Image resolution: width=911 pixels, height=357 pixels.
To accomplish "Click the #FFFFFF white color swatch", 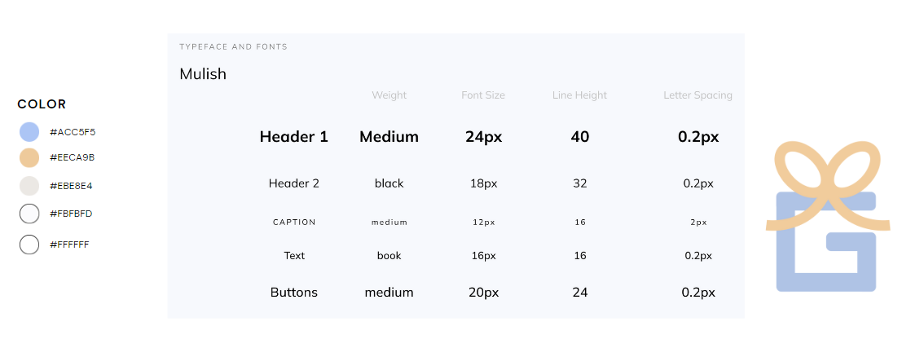I will [29, 245].
